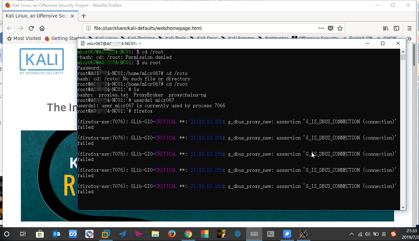Viewport: 419px width, 241px height.
Task: Open the Getting Started bookmark
Action: 65,38
